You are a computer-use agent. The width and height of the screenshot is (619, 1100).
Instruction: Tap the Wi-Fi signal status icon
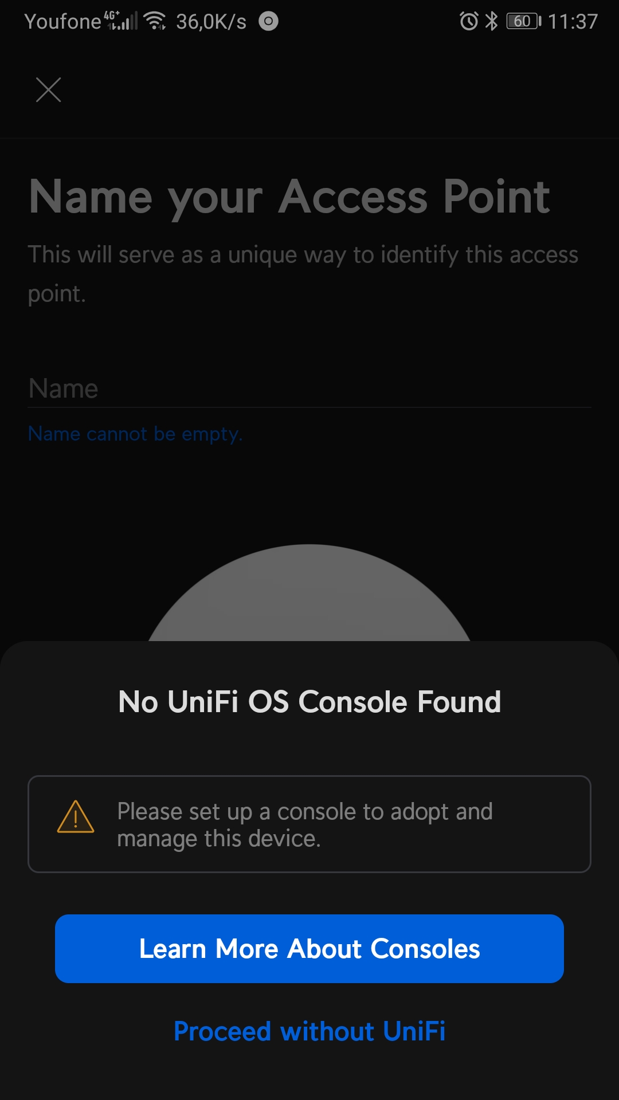[155, 21]
